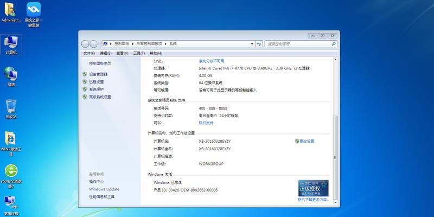Click the Windows 已激活 text

tap(168, 183)
